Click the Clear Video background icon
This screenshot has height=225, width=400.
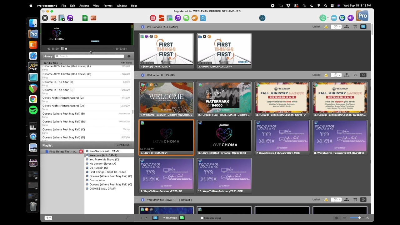(62, 18)
